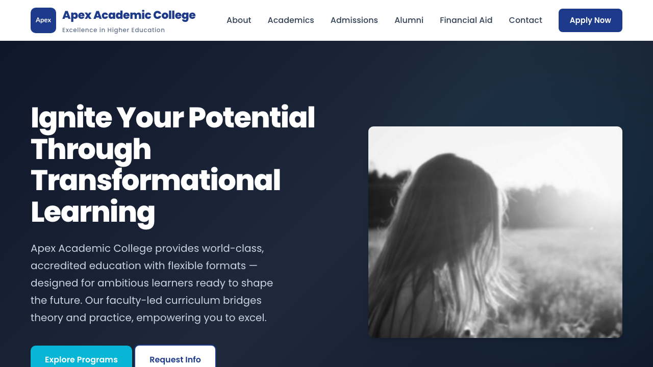The image size is (653, 367).
Task: Click the "Excellence in Higher Education" tagline
Action: point(113,30)
